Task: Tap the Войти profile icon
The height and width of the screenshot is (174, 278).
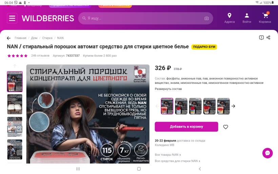Action: (246, 16)
